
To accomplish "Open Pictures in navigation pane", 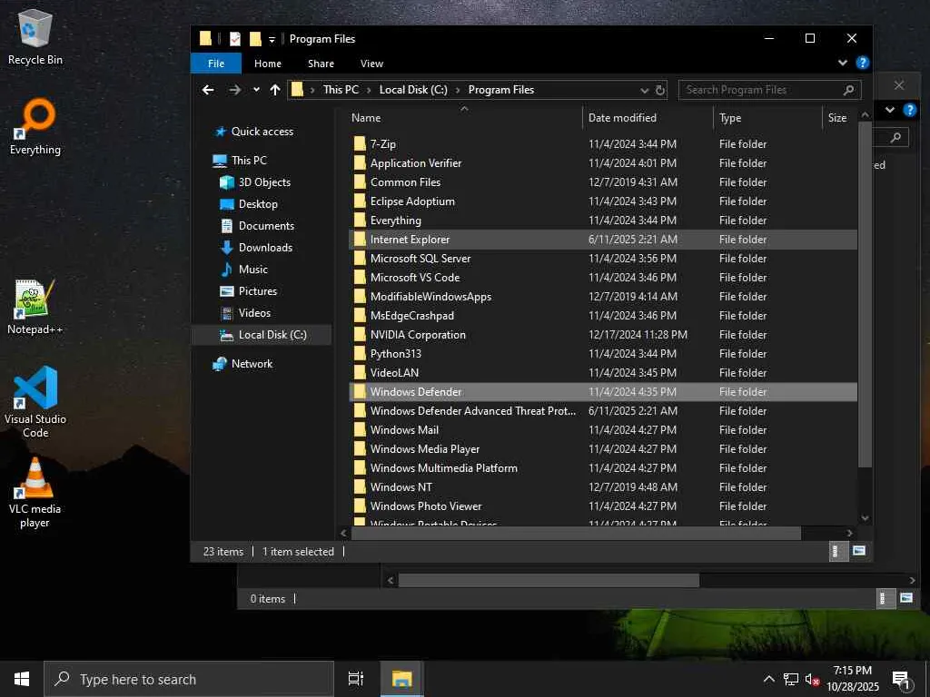I will (x=257, y=291).
